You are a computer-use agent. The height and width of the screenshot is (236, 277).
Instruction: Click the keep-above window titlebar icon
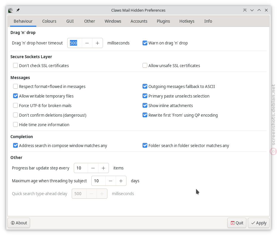pos(245,10)
